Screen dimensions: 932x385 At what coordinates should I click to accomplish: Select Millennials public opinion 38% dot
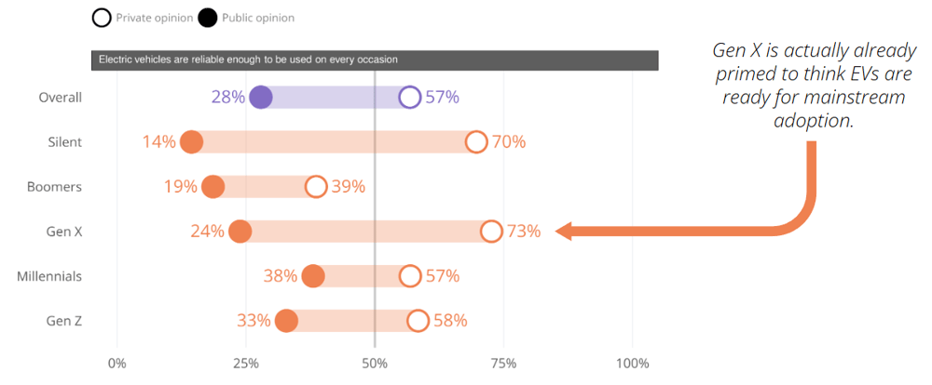pyautogui.click(x=313, y=276)
